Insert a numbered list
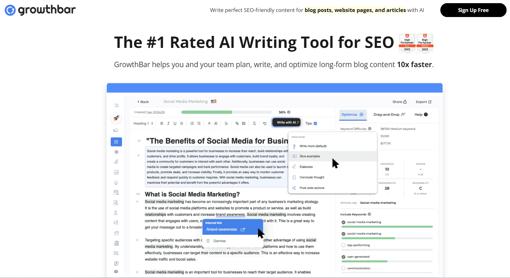 192,124
